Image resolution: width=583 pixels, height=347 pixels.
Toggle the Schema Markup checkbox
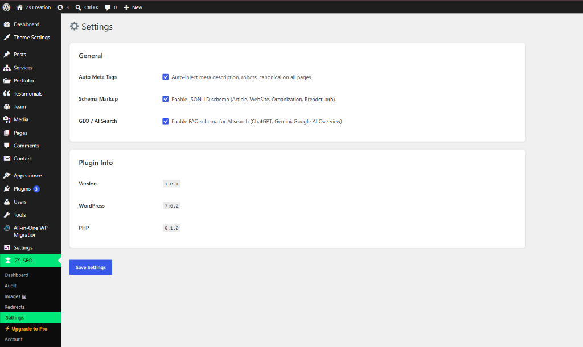(166, 99)
